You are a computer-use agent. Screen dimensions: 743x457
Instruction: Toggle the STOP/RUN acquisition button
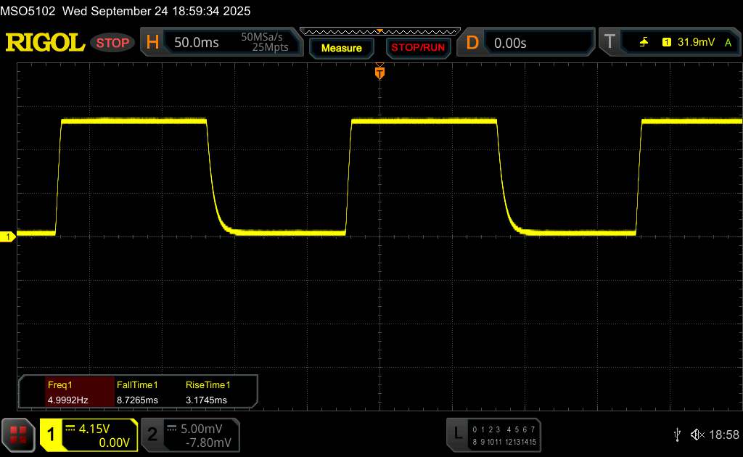(417, 48)
